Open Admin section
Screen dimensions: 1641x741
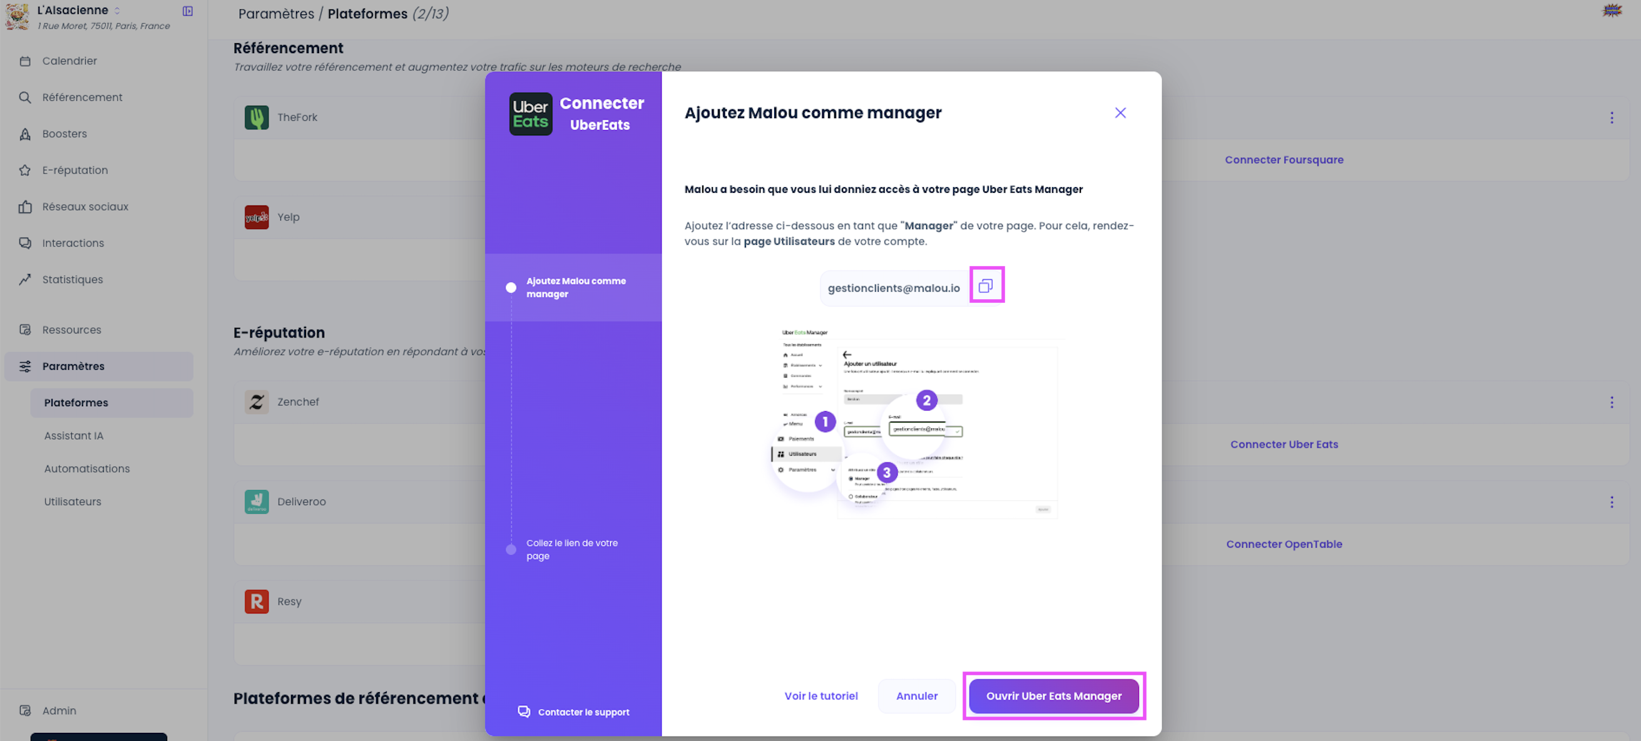59,710
